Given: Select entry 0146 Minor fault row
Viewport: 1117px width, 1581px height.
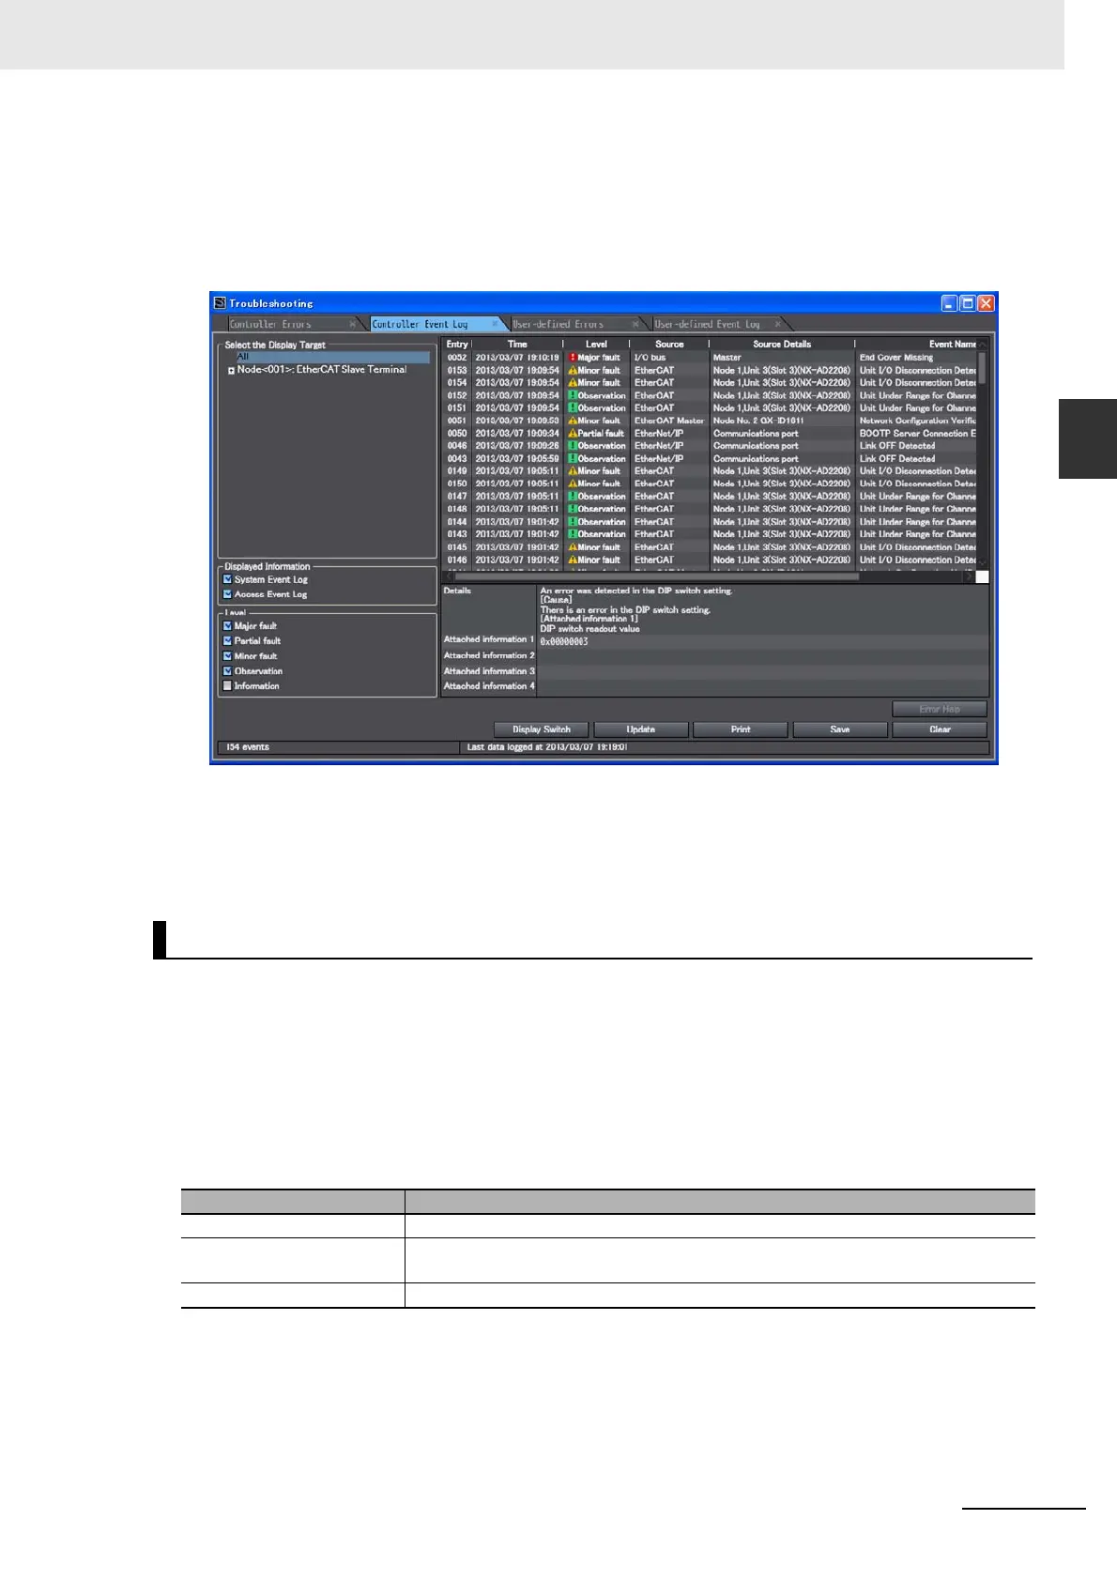Looking at the screenshot, I should click(710, 560).
